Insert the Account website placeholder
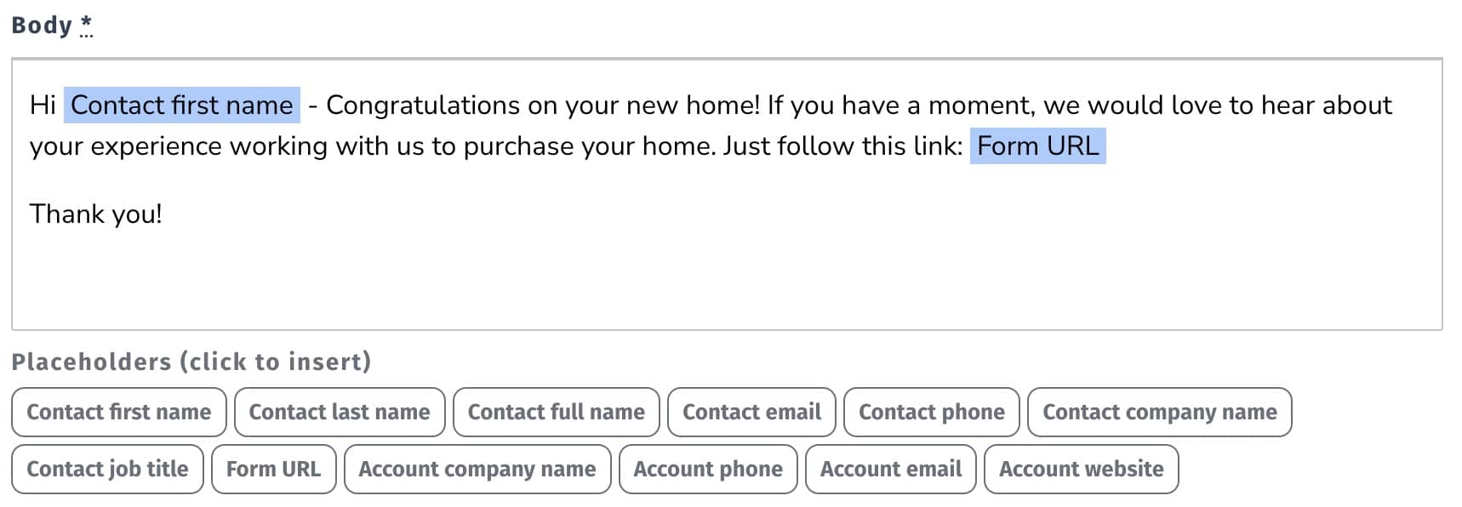1462x507 pixels. (1081, 470)
